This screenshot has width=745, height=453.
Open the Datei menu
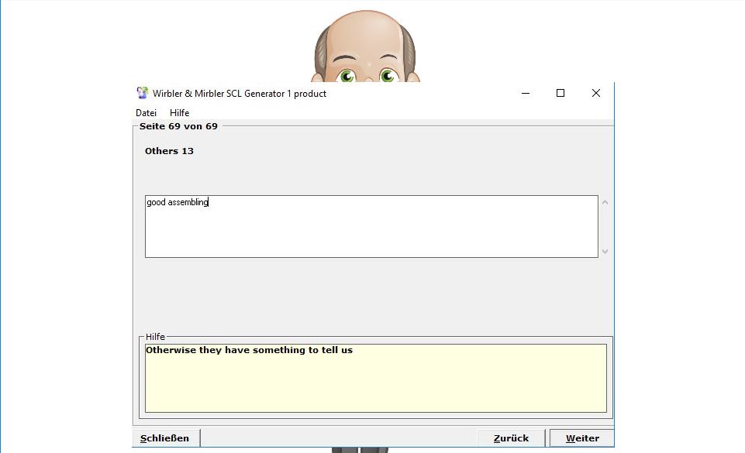[x=146, y=113]
